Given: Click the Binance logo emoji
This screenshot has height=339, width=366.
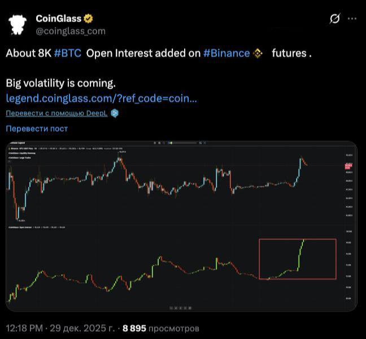Looking at the screenshot, I should tap(258, 53).
